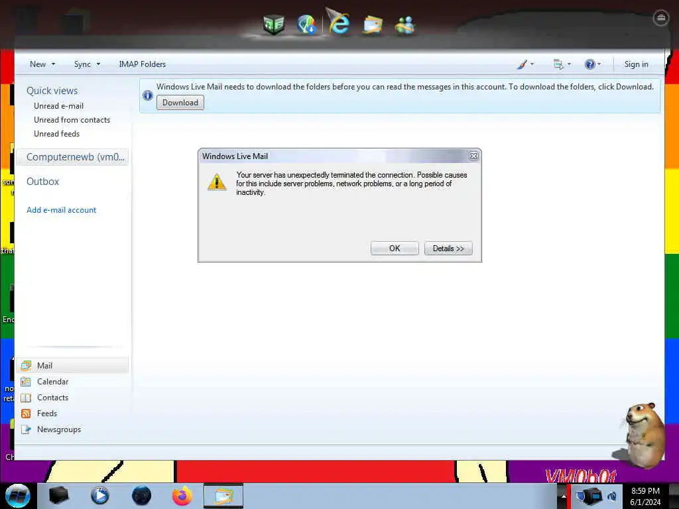Open Internet Explorer from the dock
Screen dimensions: 679x509
[x=338, y=22]
